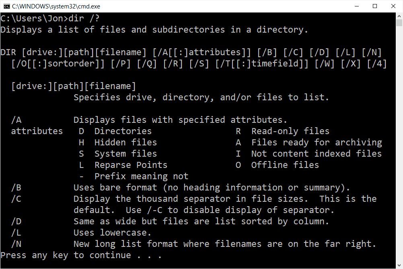
Task: Click the "Uses lowercase." description
Action: (x=113, y=233)
